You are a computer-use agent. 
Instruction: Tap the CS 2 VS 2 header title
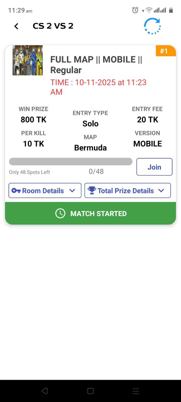53,26
